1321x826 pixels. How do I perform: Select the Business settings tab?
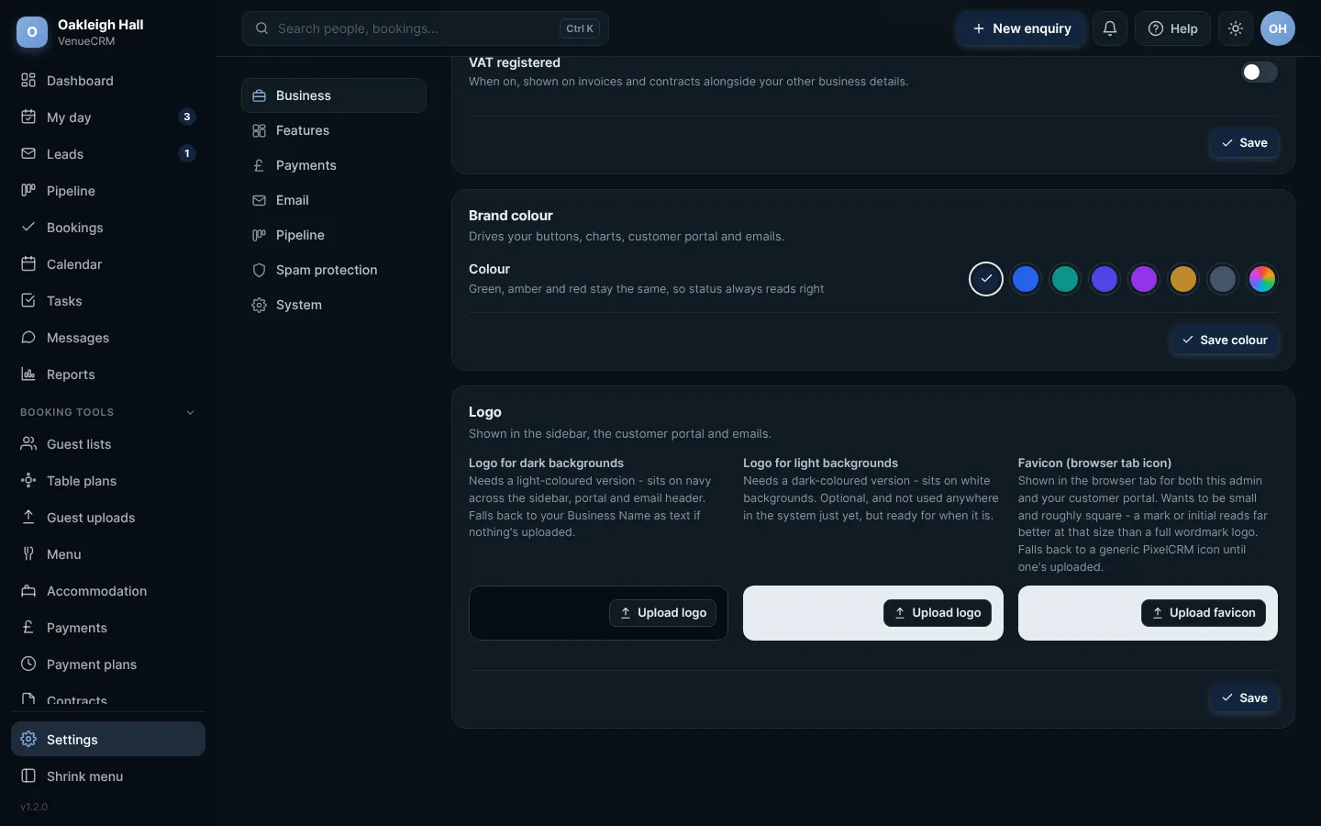(x=334, y=95)
